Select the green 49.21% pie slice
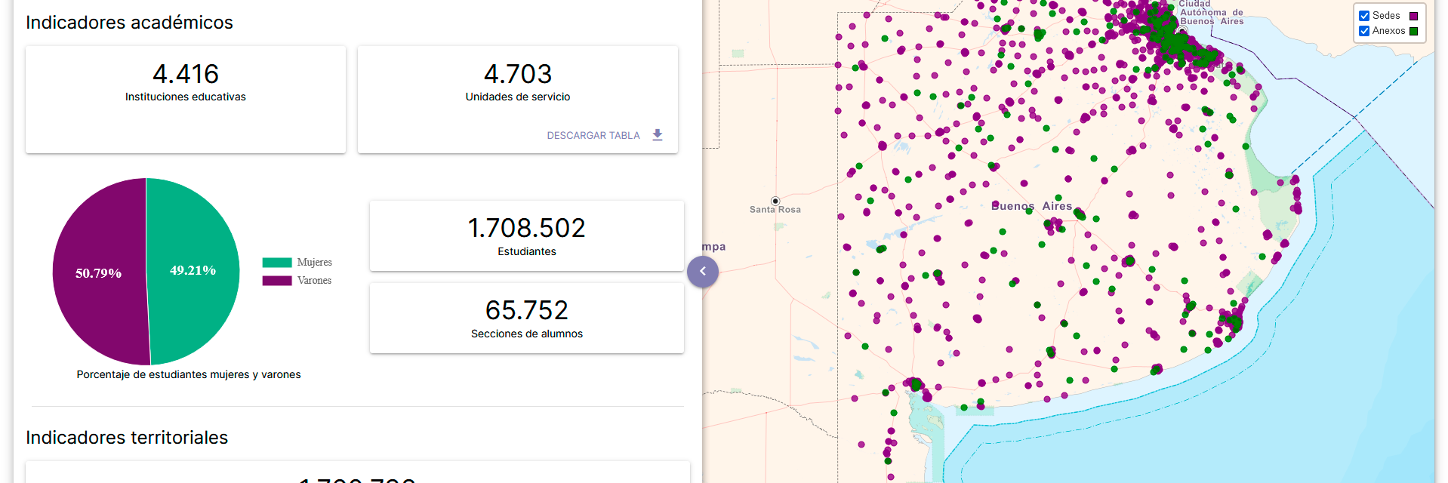This screenshot has width=1448, height=483. (193, 272)
